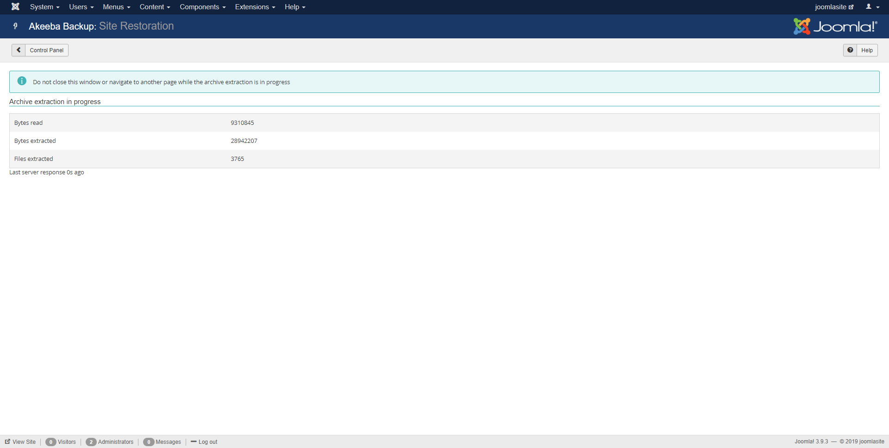The image size is (889, 448).
Task: Open the Content menu
Action: tap(155, 7)
